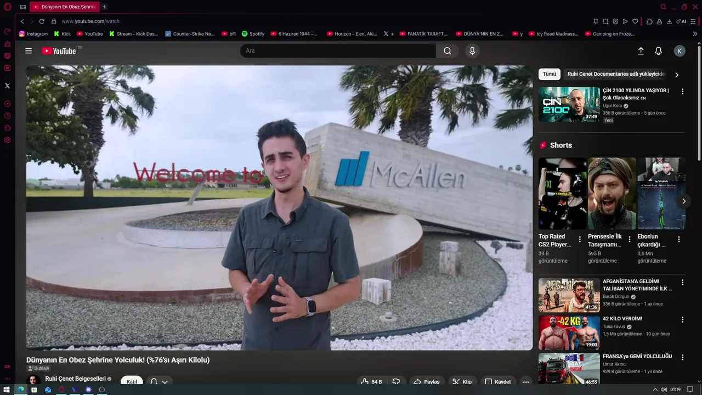This screenshot has width=702, height=395.
Task: Expand hidden bookmarks with double chevron
Action: (x=695, y=34)
